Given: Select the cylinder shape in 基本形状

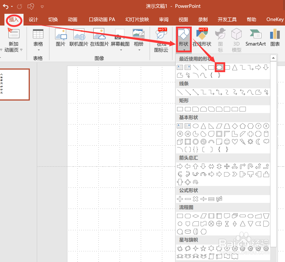Looking at the screenshot, I should [266, 134].
